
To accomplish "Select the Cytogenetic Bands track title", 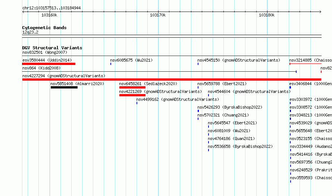I will (x=44, y=28).
